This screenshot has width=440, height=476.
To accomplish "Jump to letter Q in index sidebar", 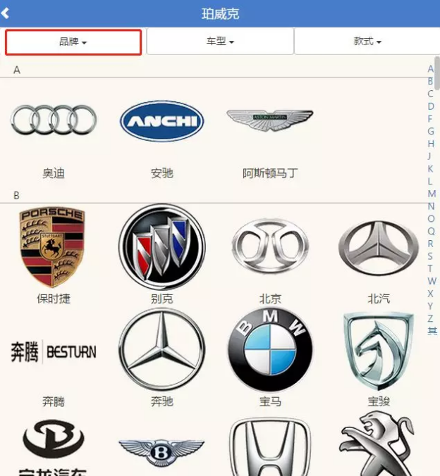I will pos(431,232).
